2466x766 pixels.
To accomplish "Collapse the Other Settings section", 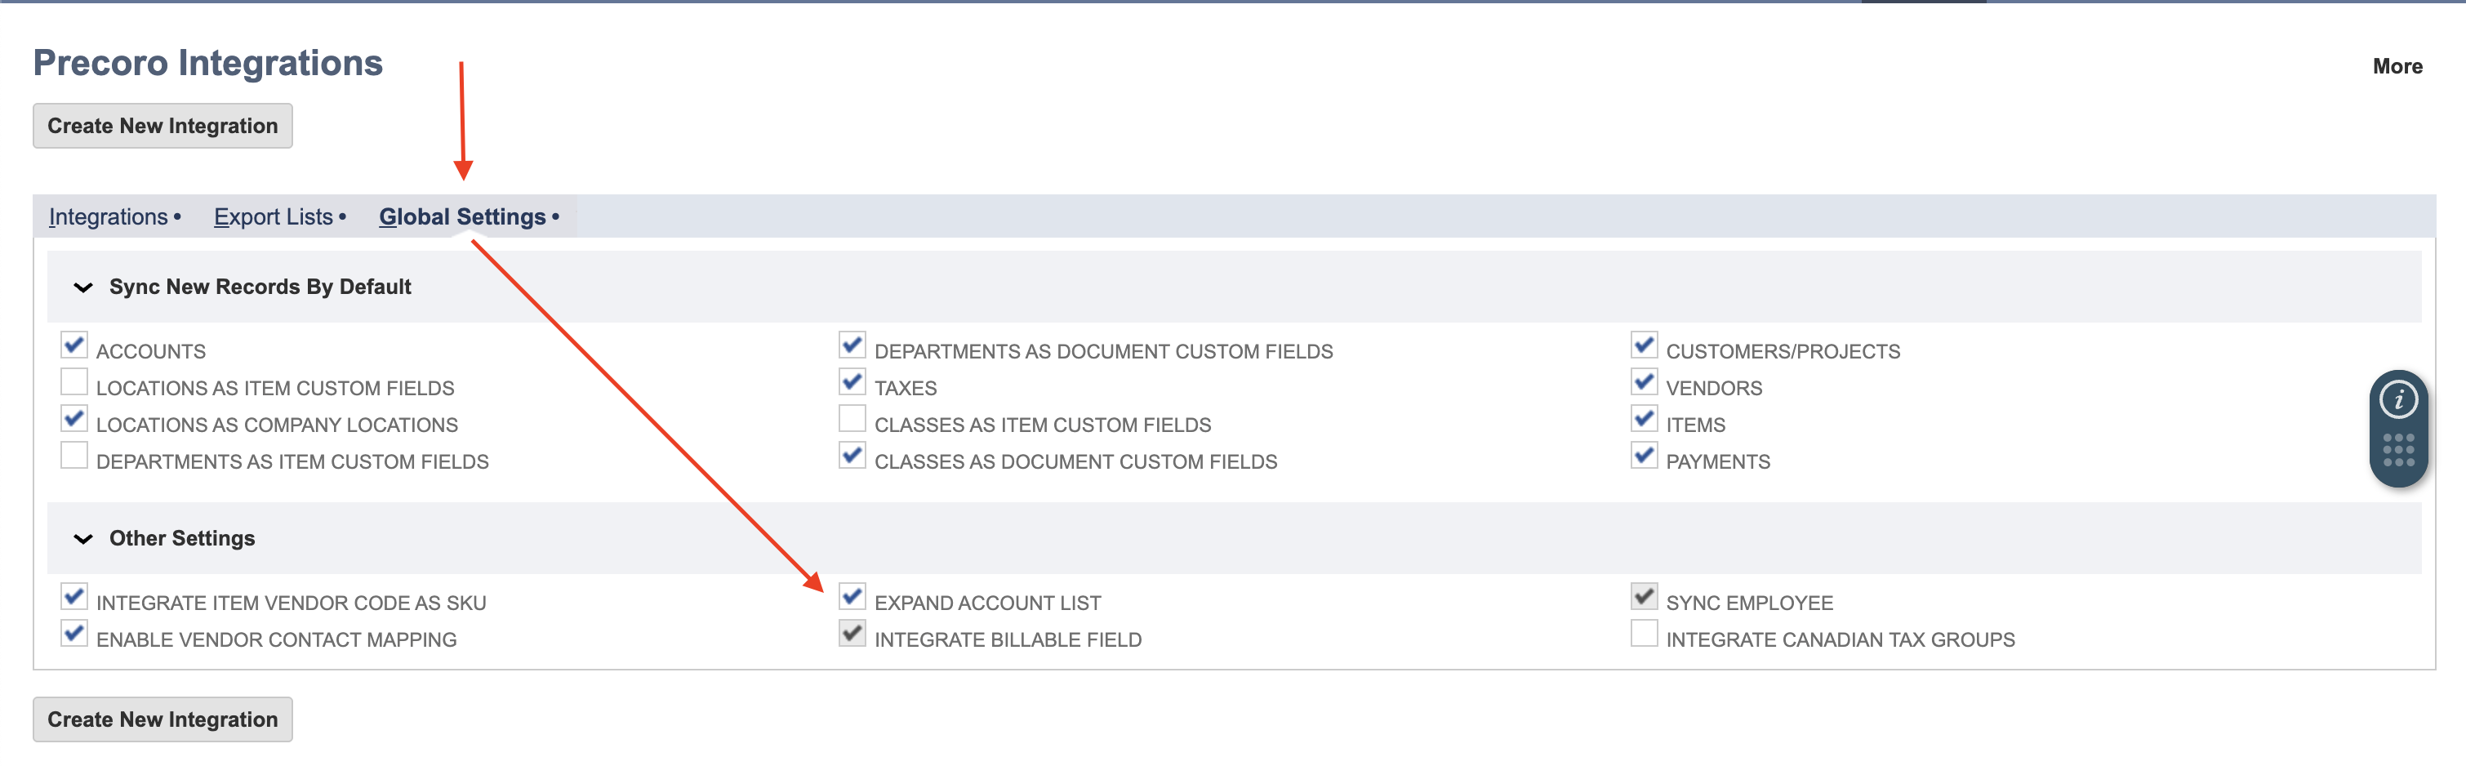I will point(83,539).
